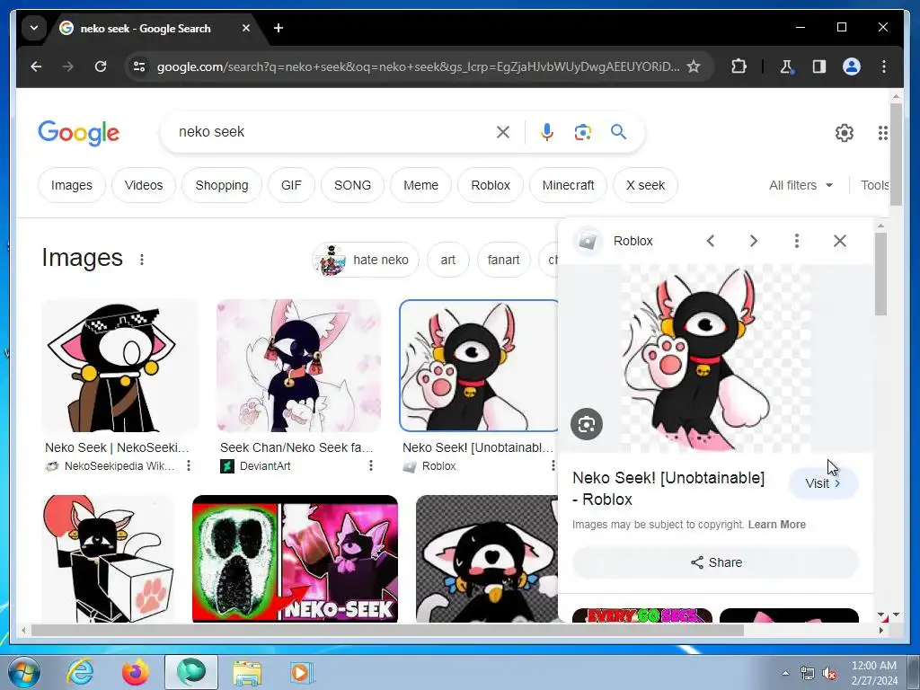The image size is (920, 690).
Task: Open the Learn More copyright link
Action: (x=777, y=525)
